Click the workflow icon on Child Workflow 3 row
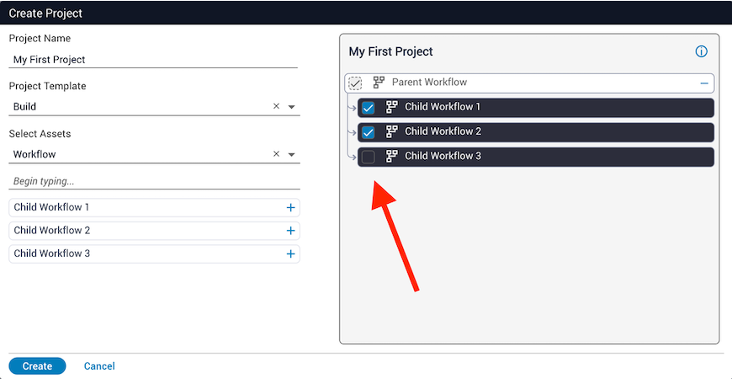This screenshot has height=379, width=732. tap(391, 156)
